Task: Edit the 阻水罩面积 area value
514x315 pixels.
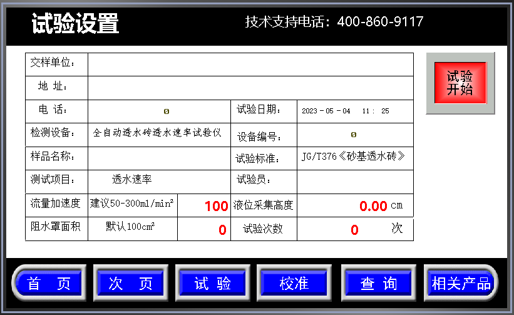Action: [203, 230]
